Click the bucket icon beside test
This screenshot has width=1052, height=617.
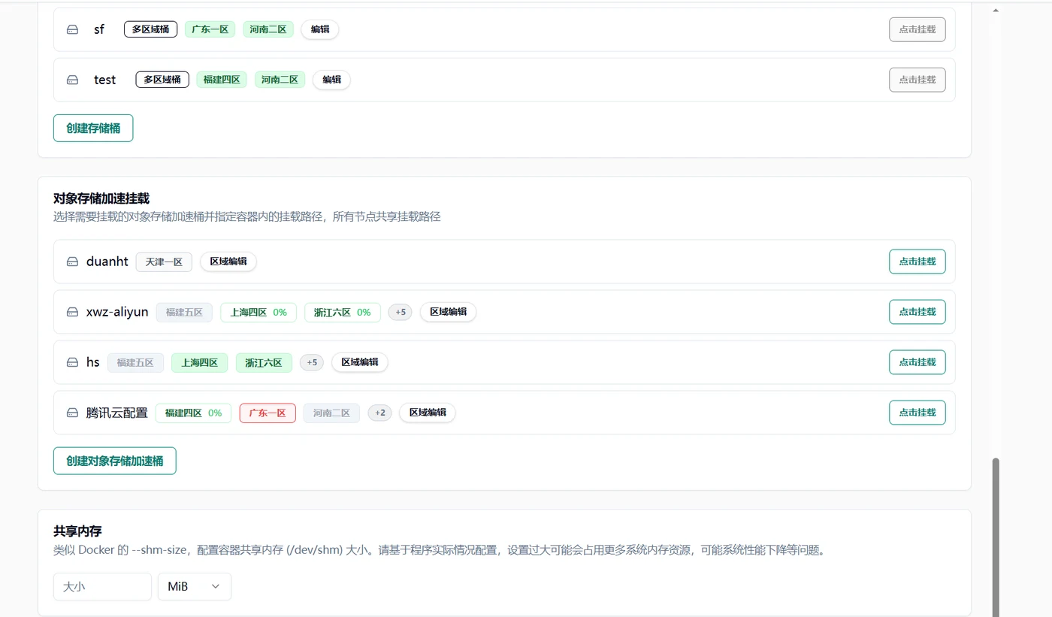[x=73, y=80]
